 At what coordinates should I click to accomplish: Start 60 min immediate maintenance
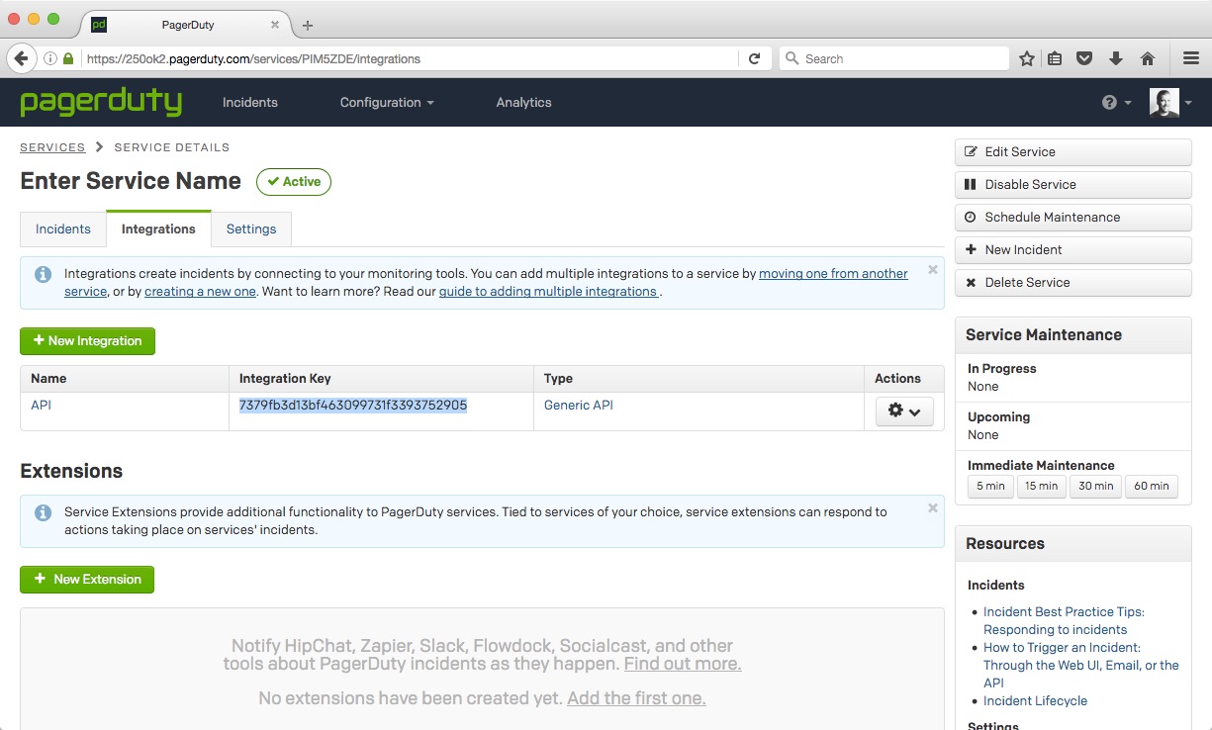tap(1152, 486)
